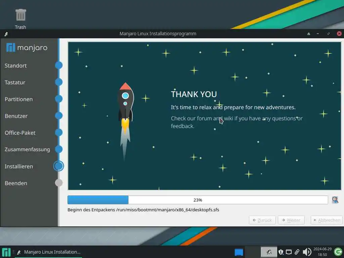Click the 23% installation progress bar
The height and width of the screenshot is (258, 344).
pos(198,200)
